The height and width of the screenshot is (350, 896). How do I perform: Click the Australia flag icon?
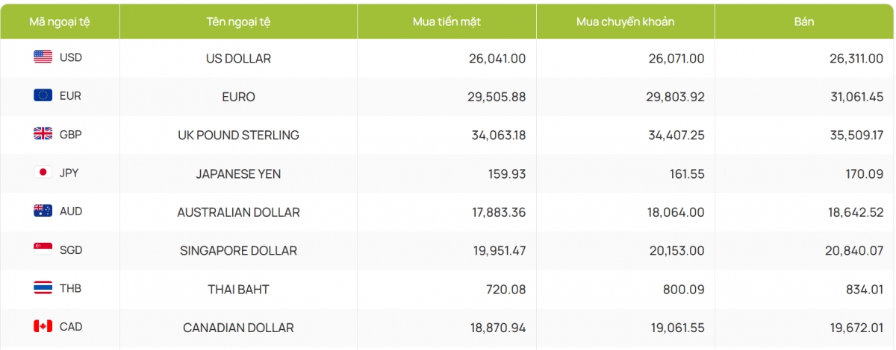(43, 211)
